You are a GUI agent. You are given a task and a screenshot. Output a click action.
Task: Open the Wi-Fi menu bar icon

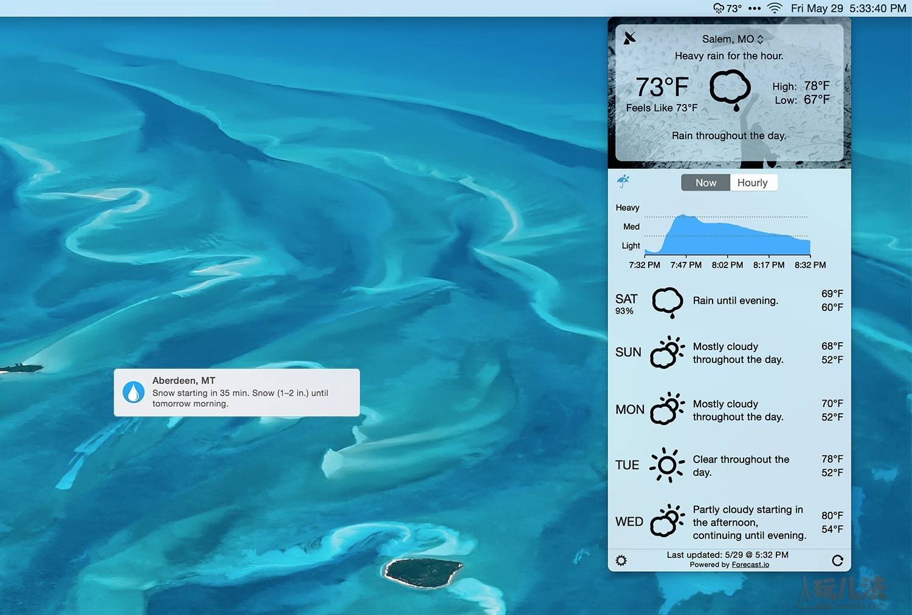tap(775, 9)
